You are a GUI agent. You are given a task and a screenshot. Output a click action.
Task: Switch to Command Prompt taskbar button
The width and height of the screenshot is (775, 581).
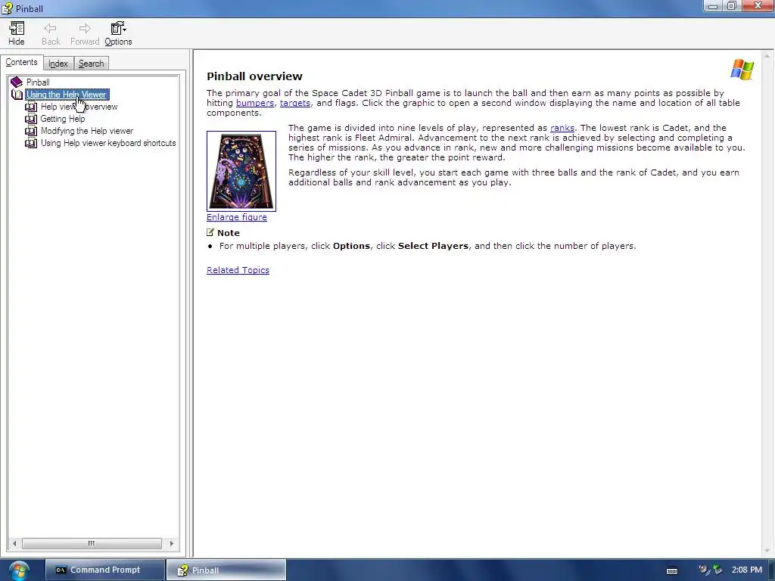tap(104, 570)
